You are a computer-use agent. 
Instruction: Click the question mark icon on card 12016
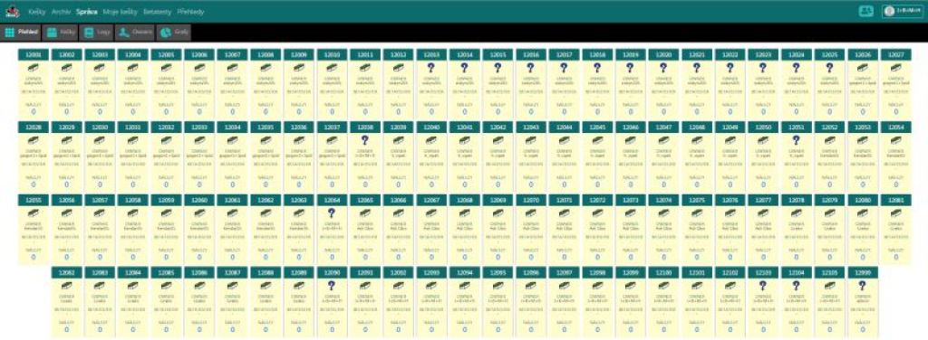pos(531,68)
